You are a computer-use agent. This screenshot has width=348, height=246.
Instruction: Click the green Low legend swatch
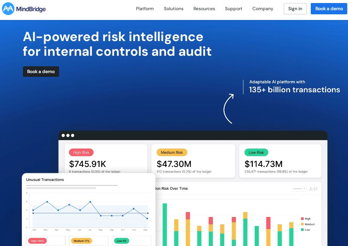click(x=302, y=230)
